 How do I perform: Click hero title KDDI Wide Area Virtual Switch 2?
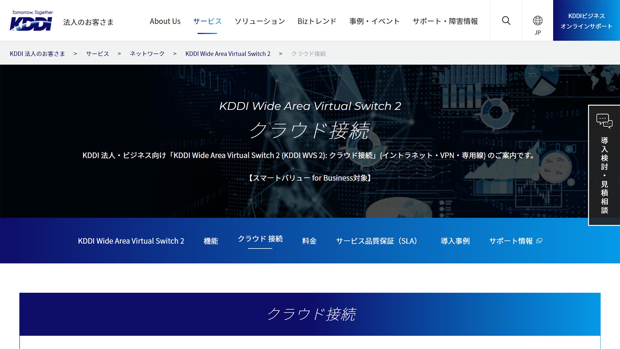click(310, 106)
